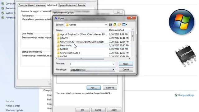Select MODSS folder icon
The image size is (199, 112).
[58, 49]
